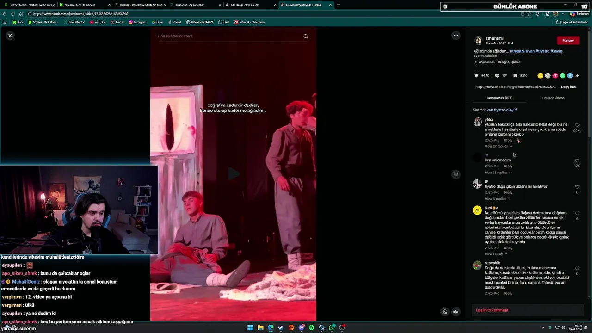Open the Instagram bookmark

point(138,22)
